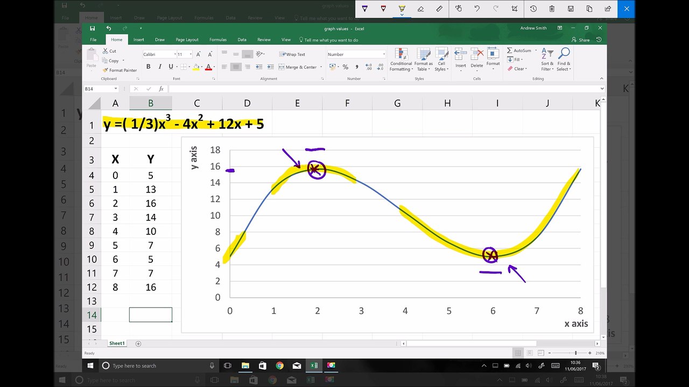Open sketch history clock icon
This screenshot has width=689, height=387.
(533, 9)
